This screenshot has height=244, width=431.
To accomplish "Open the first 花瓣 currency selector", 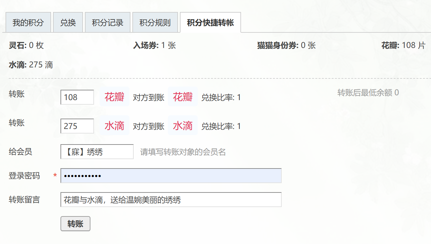I will [x=114, y=97].
